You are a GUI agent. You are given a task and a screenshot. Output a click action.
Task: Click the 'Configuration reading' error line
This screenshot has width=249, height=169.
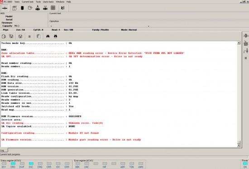(x=50, y=133)
